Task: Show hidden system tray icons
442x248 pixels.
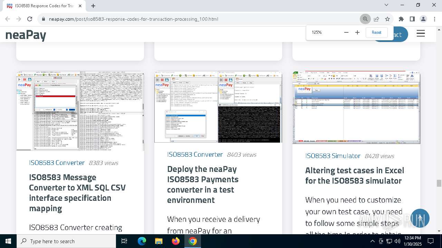Action: [x=372, y=241]
